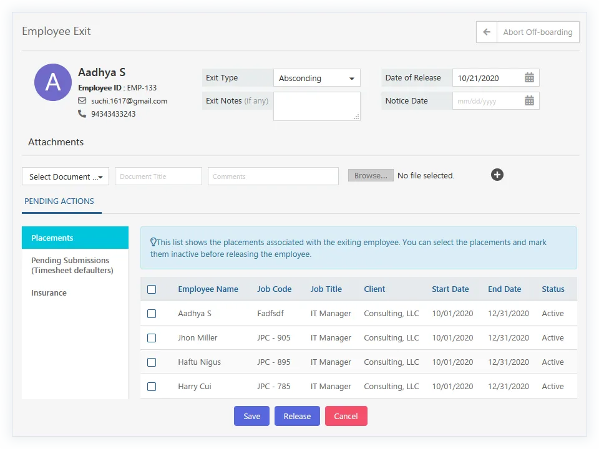Click Abort Off-boarding

tap(538, 32)
